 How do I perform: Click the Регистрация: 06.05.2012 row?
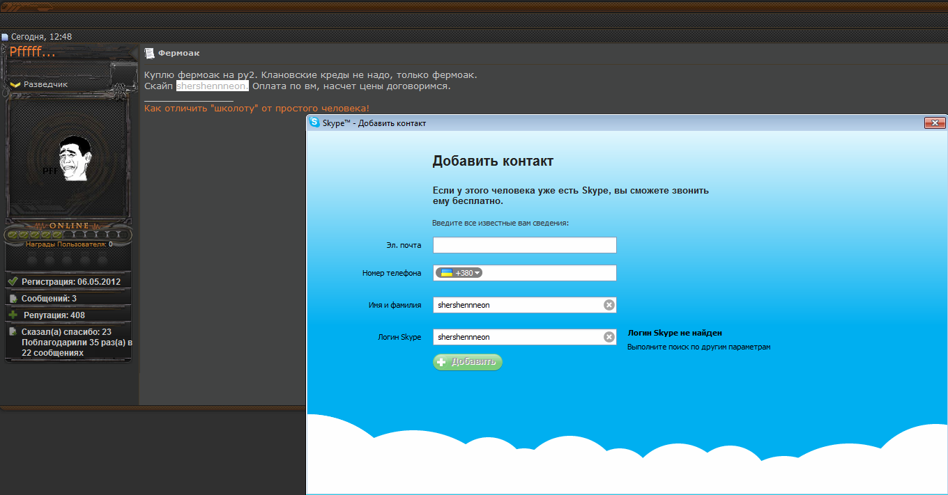pos(68,281)
